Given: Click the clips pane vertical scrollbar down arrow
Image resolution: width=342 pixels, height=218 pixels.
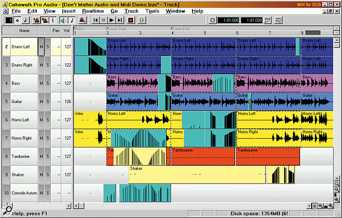Looking at the screenshot, I should (337, 178).
